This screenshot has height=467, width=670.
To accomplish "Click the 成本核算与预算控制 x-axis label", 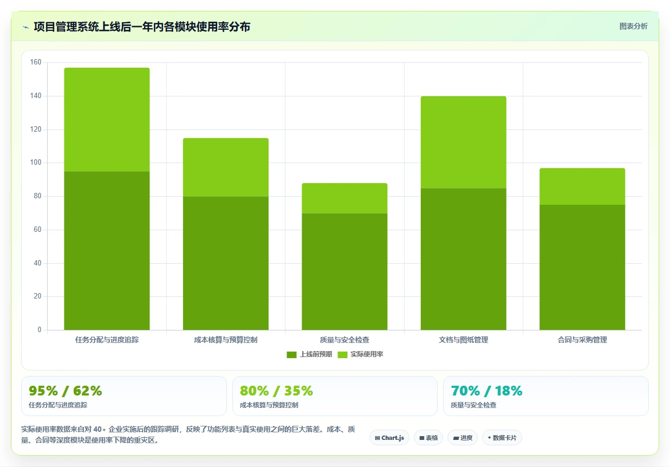I will 225,340.
